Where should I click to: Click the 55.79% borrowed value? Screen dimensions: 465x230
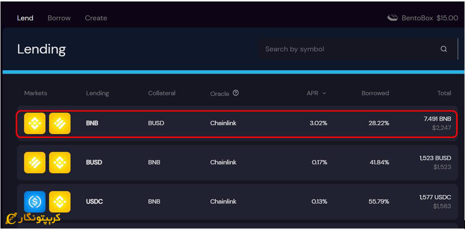click(x=379, y=202)
